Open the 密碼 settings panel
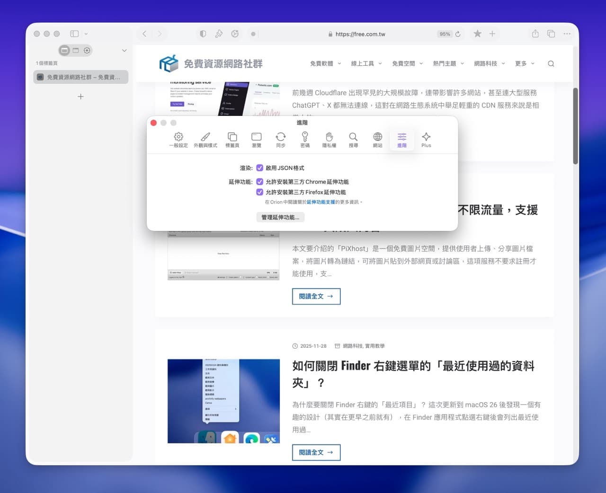 click(x=305, y=139)
